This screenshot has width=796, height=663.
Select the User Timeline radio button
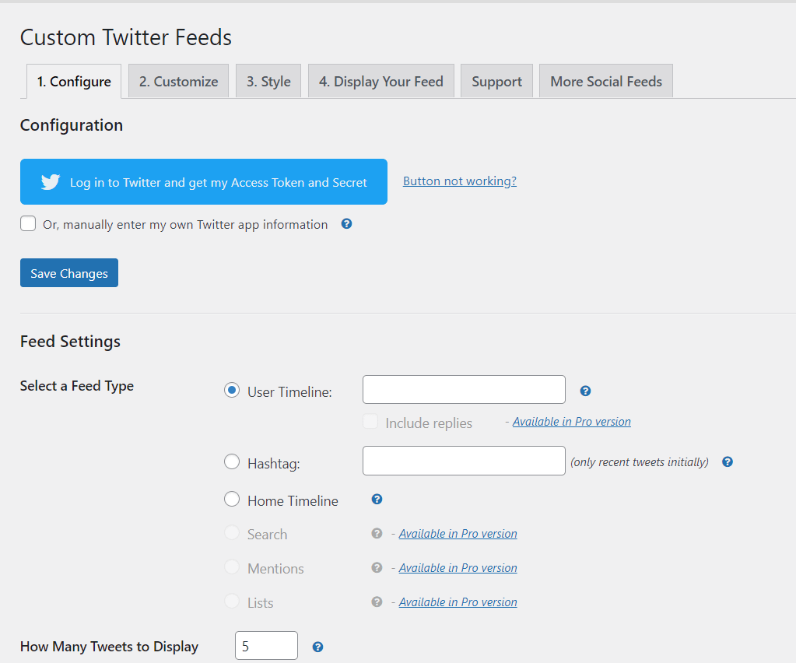[x=232, y=390]
